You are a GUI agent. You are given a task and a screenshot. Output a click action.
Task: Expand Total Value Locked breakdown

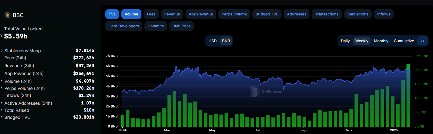(1, 36)
